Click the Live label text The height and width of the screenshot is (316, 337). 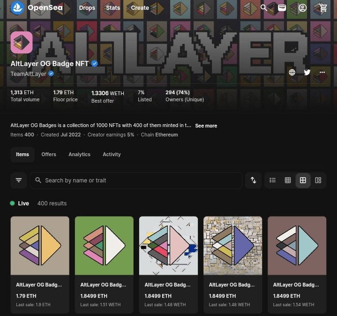click(x=23, y=203)
